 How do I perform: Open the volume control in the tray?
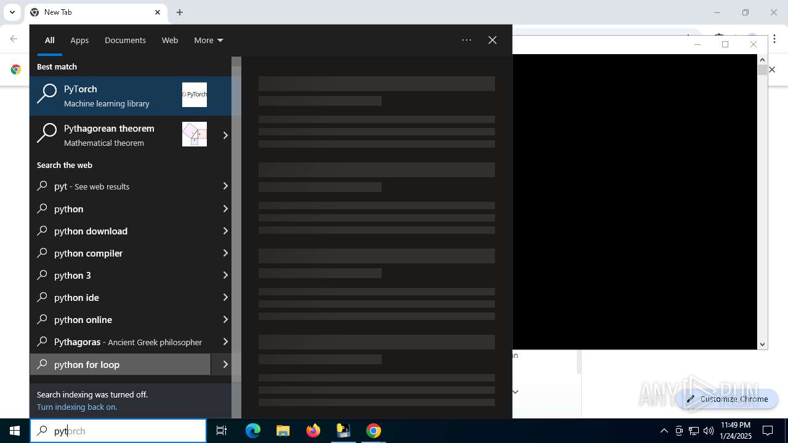pyautogui.click(x=709, y=431)
